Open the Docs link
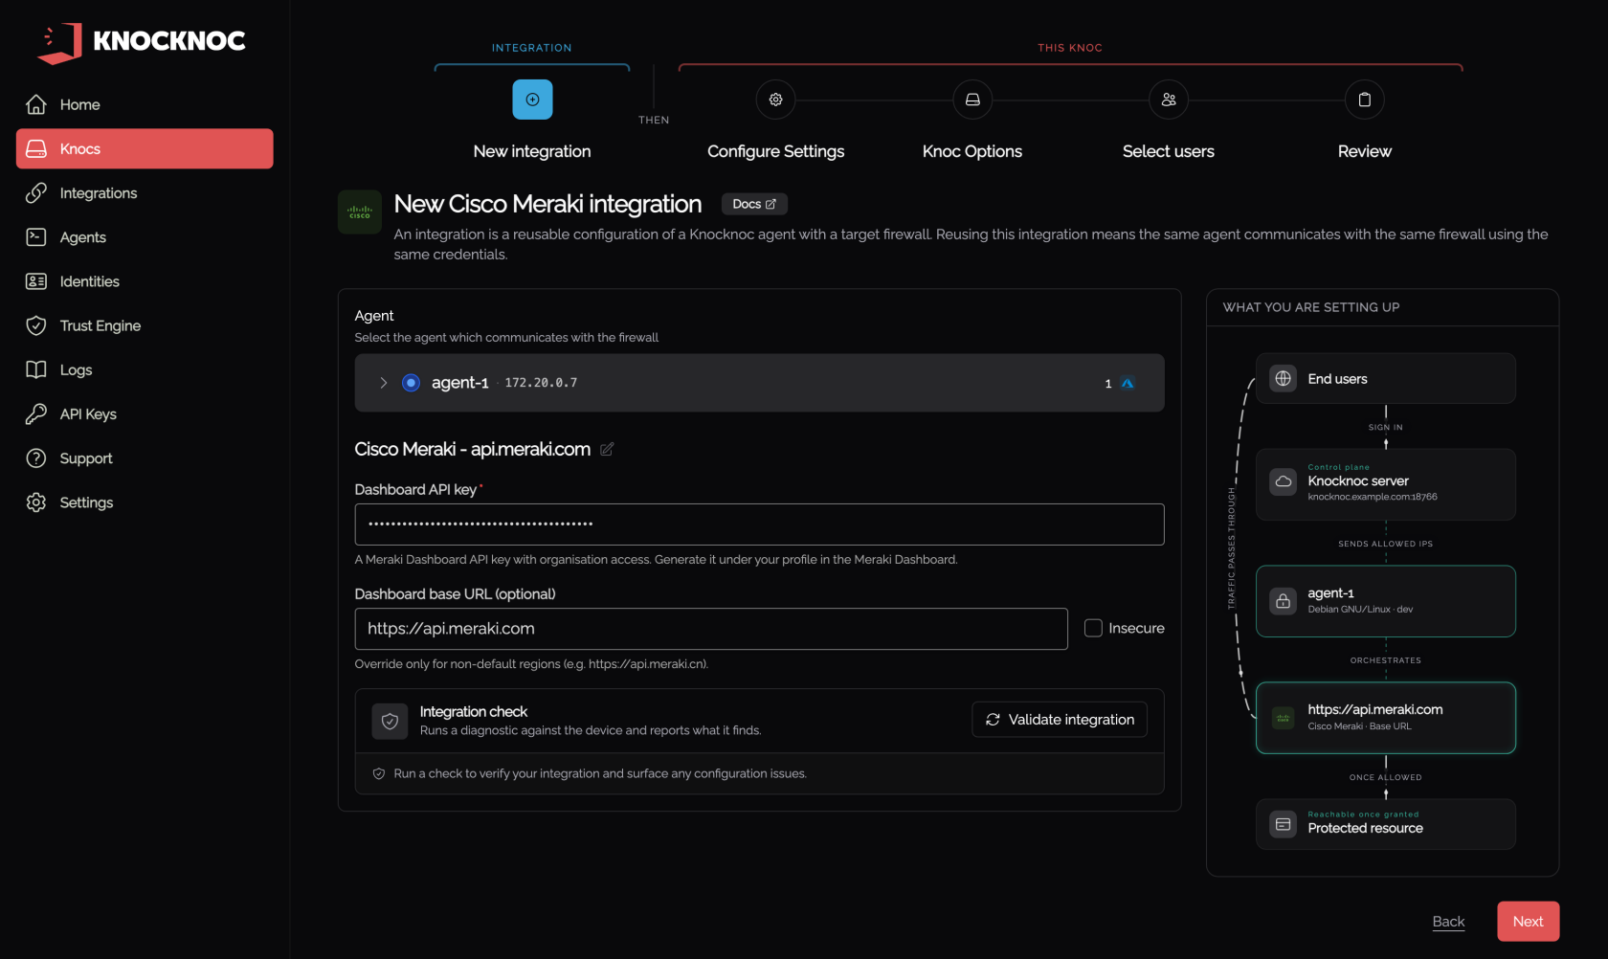The height and width of the screenshot is (959, 1608). pyautogui.click(x=754, y=204)
